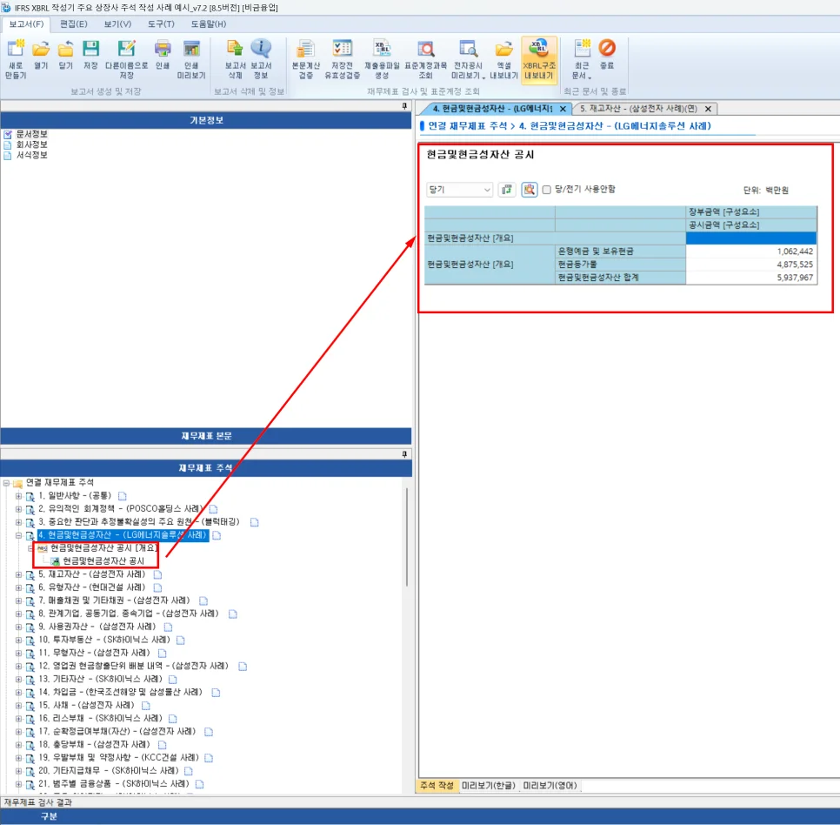
Task: Check the 문서정보 item checkbox
Action: (8, 134)
